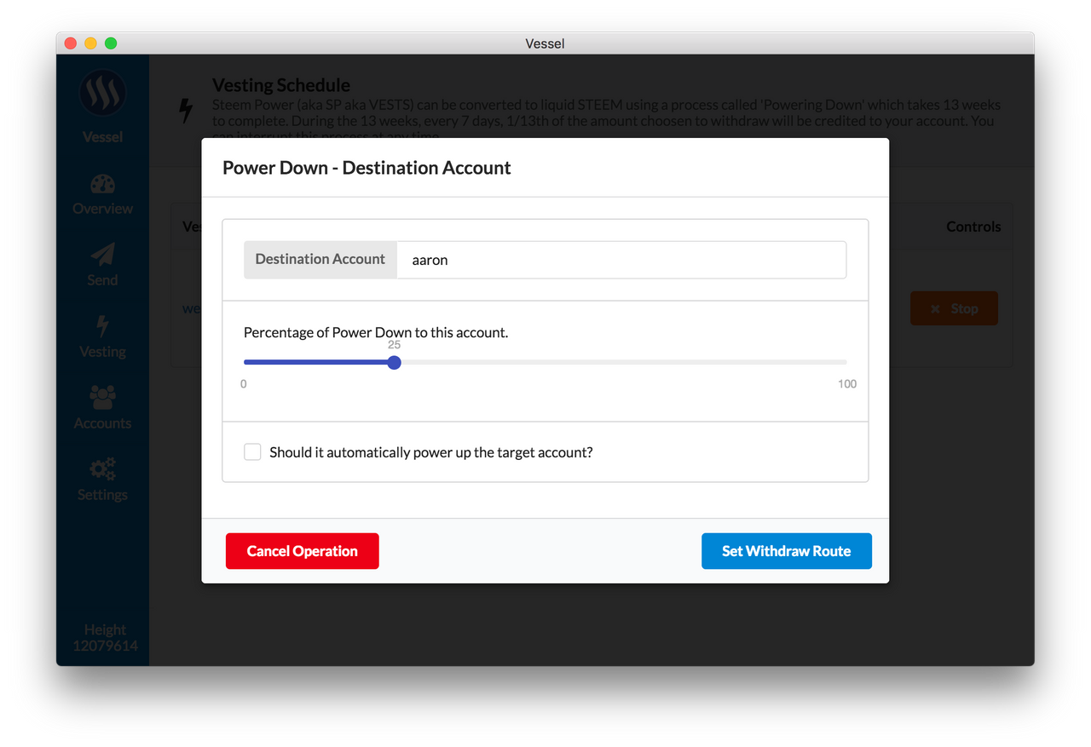Select the Send paper plane icon
Image resolution: width=1091 pixels, height=747 pixels.
point(102,255)
